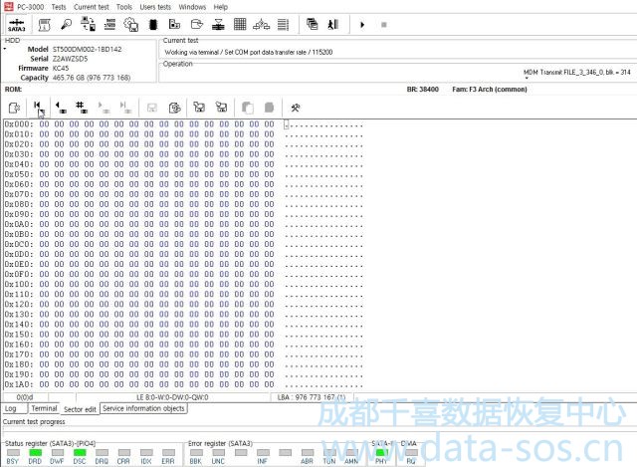Screen dimensions: 637x467
Task: Click the grey stop test square
Action: tap(384, 25)
